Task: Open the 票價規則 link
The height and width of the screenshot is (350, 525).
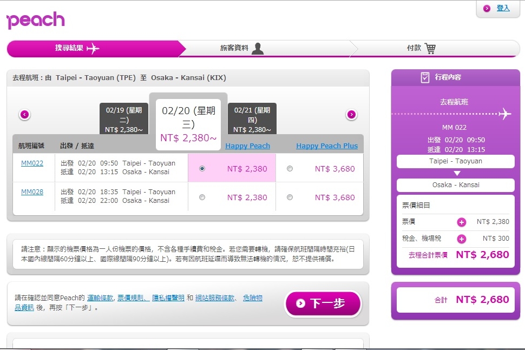Action: [133, 298]
